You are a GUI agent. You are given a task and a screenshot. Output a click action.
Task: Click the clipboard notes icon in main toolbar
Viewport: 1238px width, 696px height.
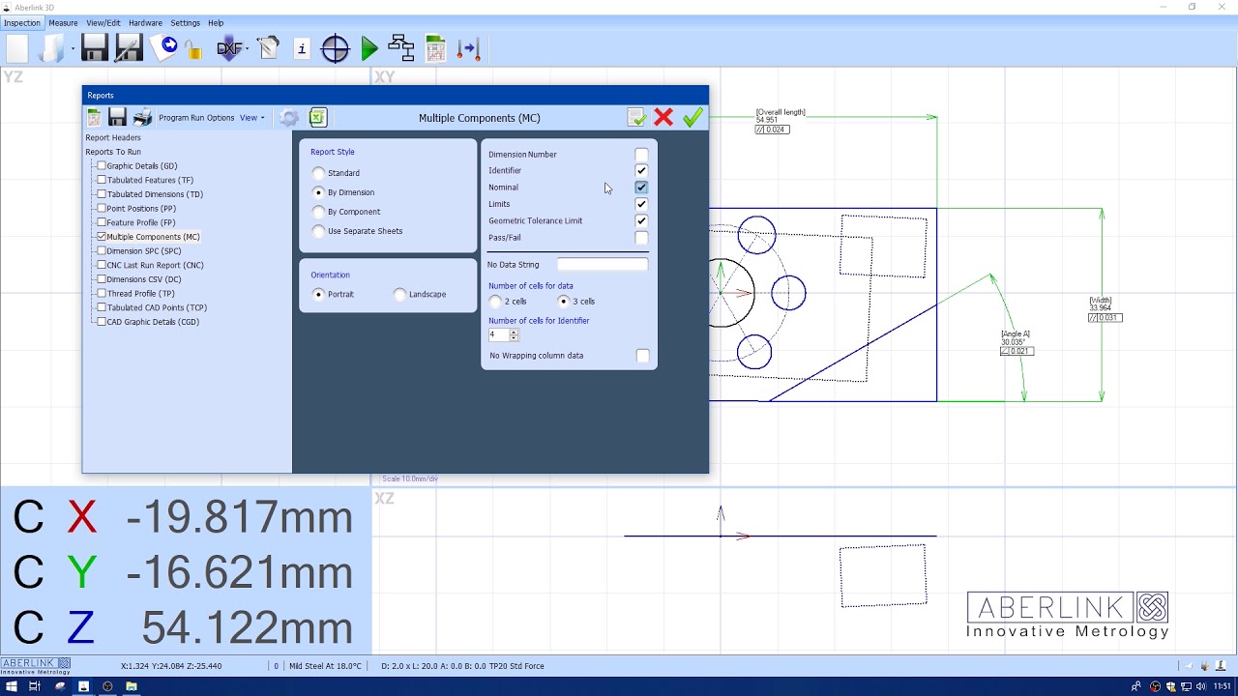[268, 48]
